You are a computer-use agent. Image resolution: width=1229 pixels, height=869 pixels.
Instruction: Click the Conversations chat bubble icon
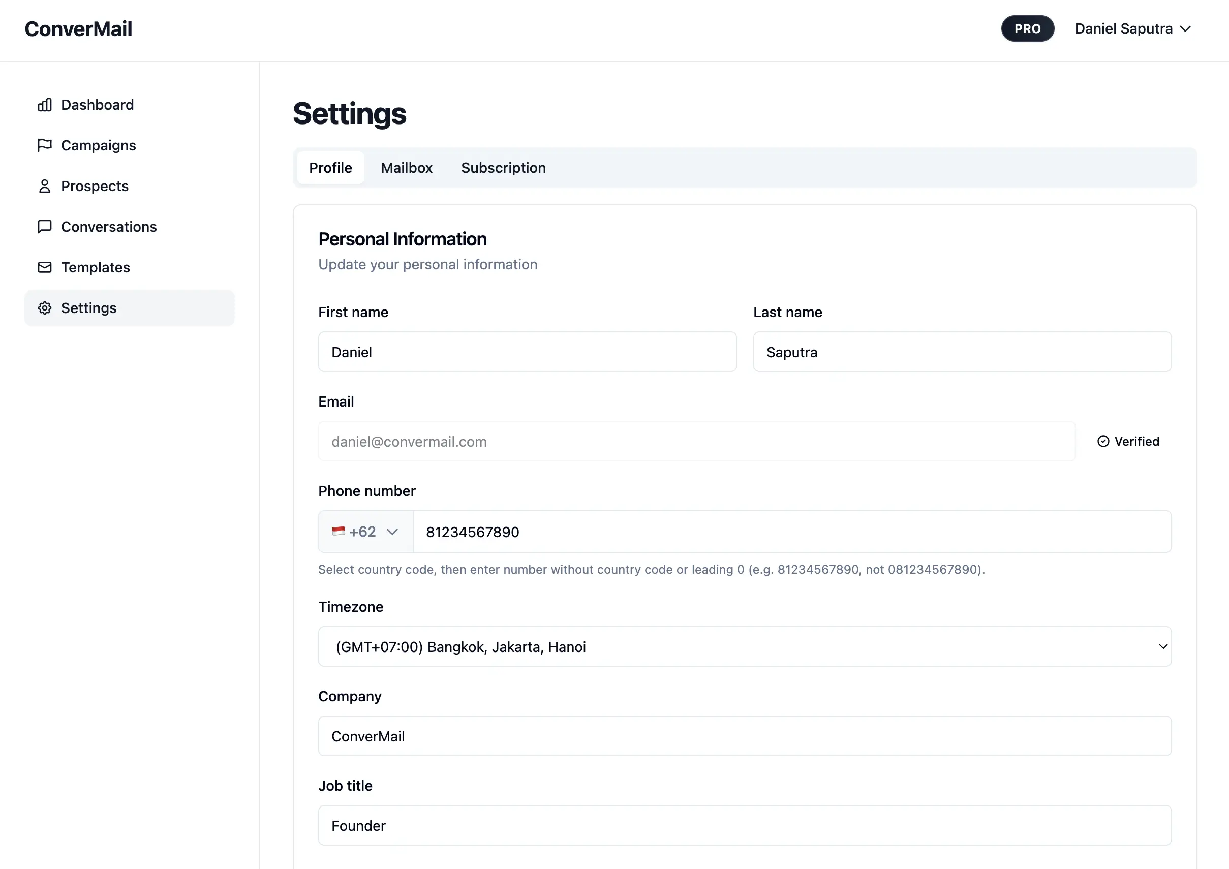coord(44,227)
